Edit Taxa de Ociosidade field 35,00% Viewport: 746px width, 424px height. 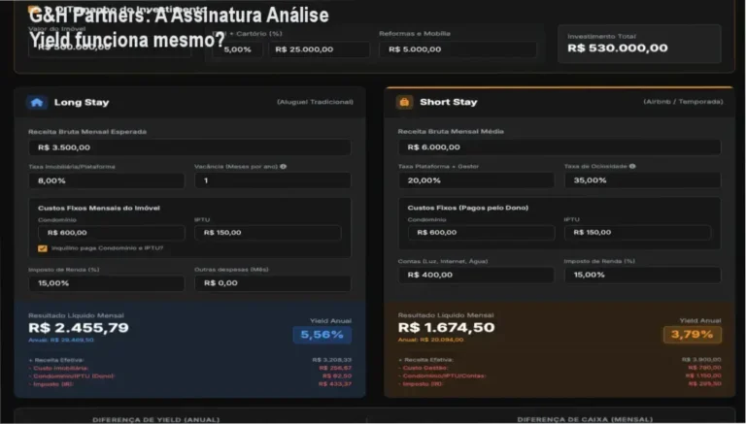[x=642, y=180]
